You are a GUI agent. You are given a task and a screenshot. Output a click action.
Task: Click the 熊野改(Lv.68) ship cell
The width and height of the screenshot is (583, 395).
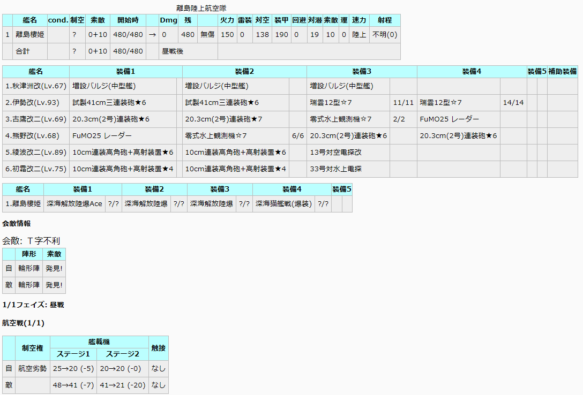36,136
